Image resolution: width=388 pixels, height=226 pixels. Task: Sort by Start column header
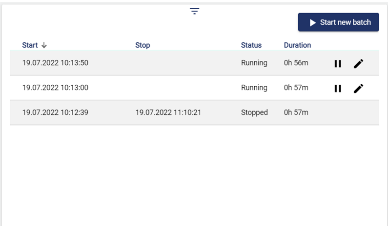[30, 45]
